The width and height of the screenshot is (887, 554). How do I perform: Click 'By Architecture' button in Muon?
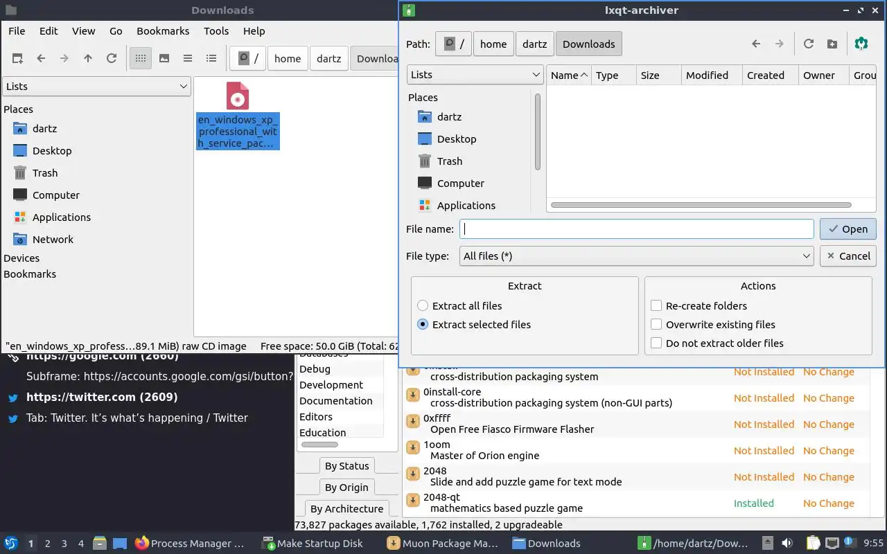tap(346, 509)
